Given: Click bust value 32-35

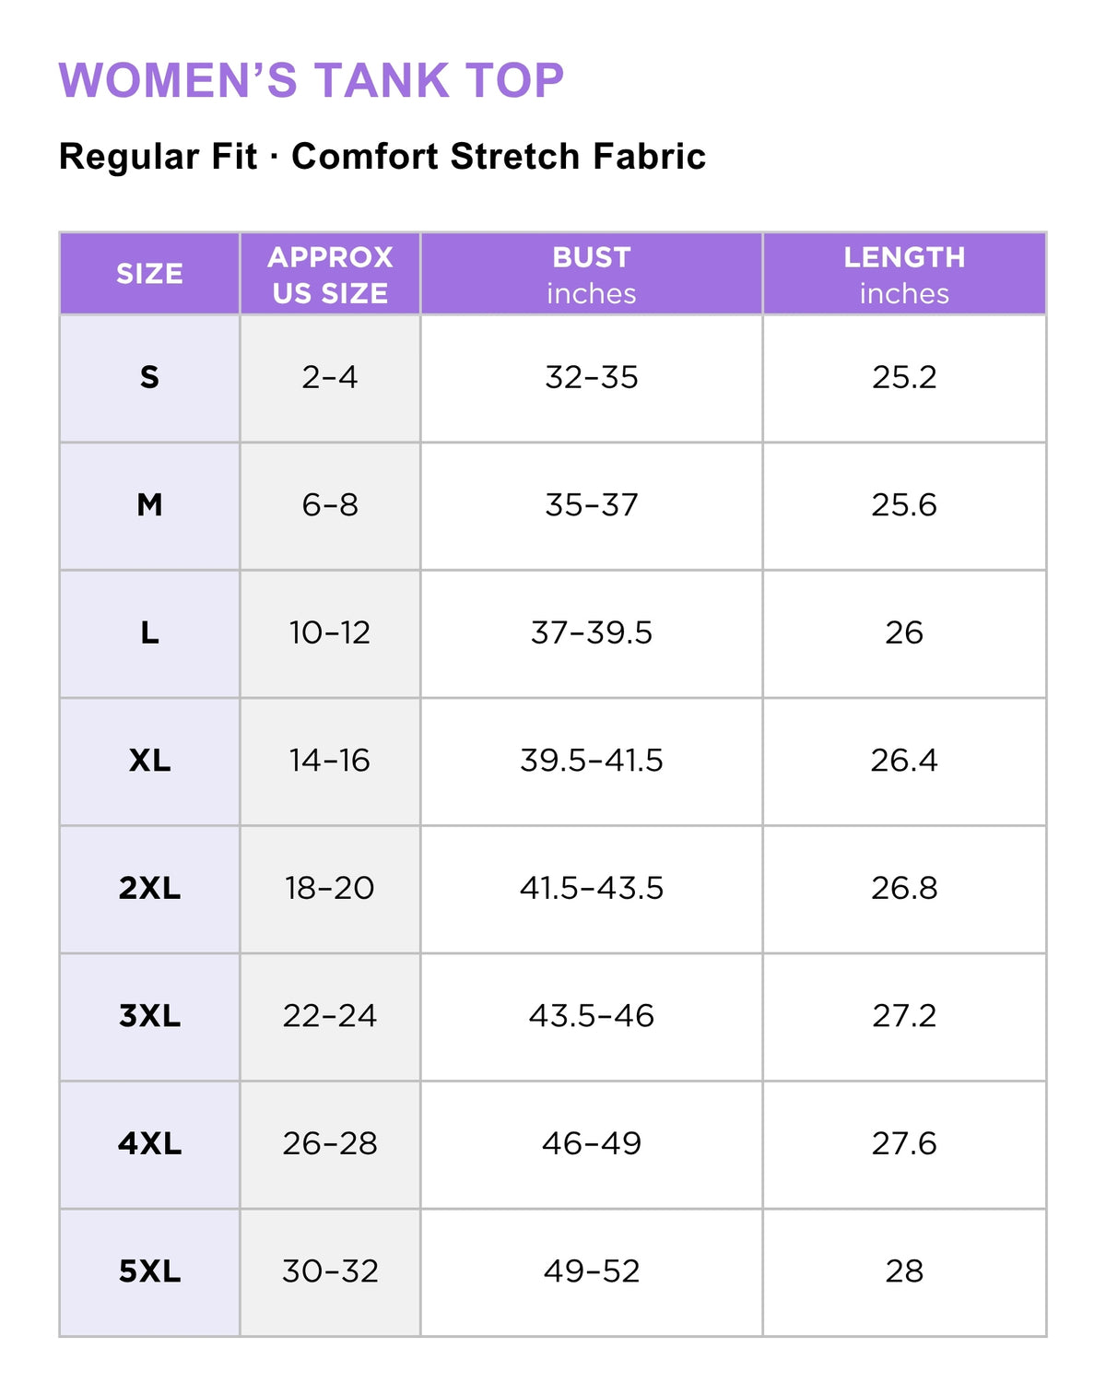Looking at the screenshot, I should point(592,378).
